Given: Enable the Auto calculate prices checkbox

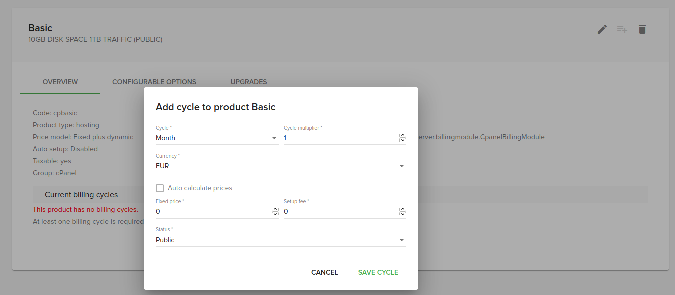Looking at the screenshot, I should pyautogui.click(x=160, y=188).
